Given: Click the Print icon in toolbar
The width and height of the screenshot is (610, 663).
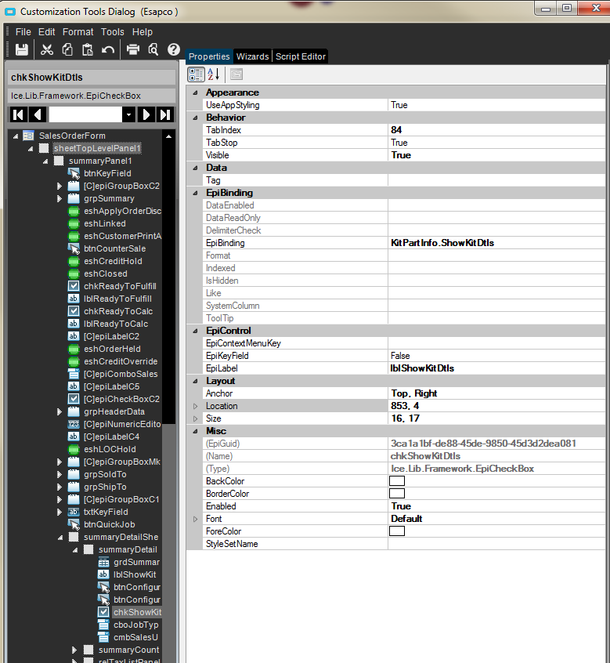Looking at the screenshot, I should tap(133, 50).
